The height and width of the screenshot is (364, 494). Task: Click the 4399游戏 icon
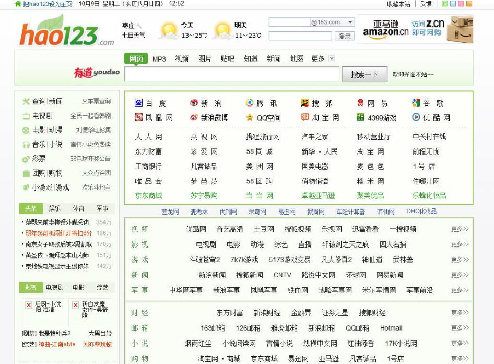point(360,117)
